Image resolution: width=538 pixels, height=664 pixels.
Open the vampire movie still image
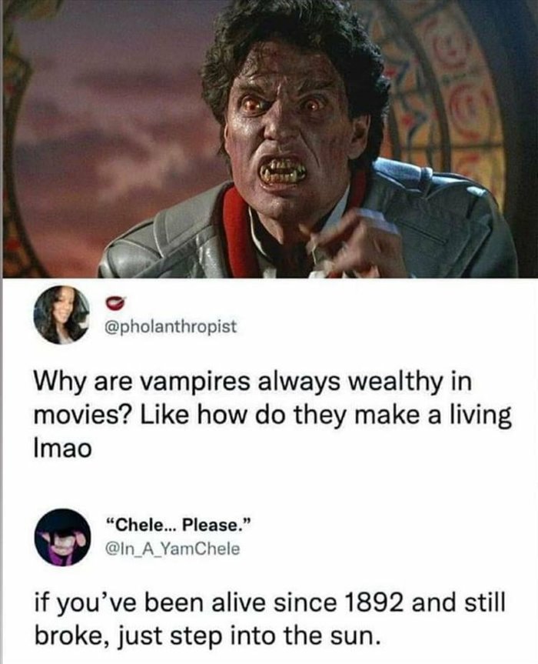coord(269,139)
